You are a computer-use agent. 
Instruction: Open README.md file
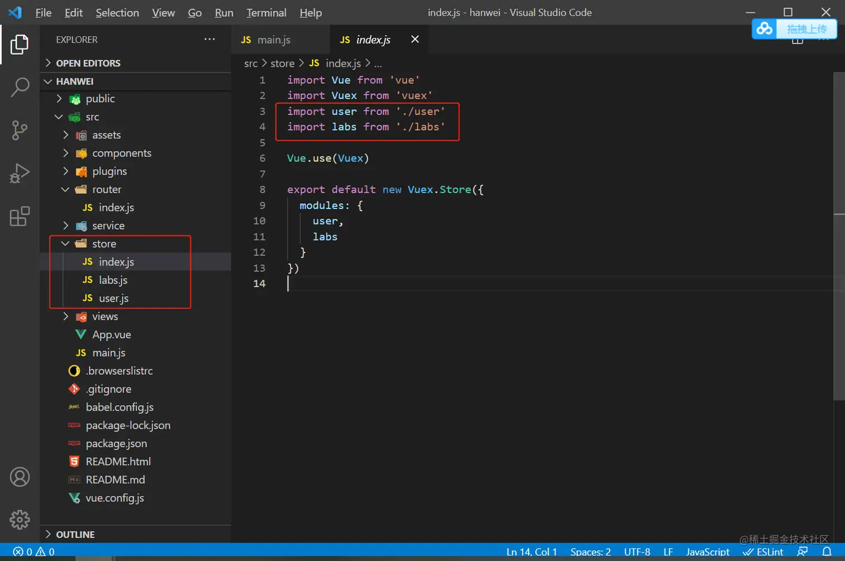click(135, 480)
